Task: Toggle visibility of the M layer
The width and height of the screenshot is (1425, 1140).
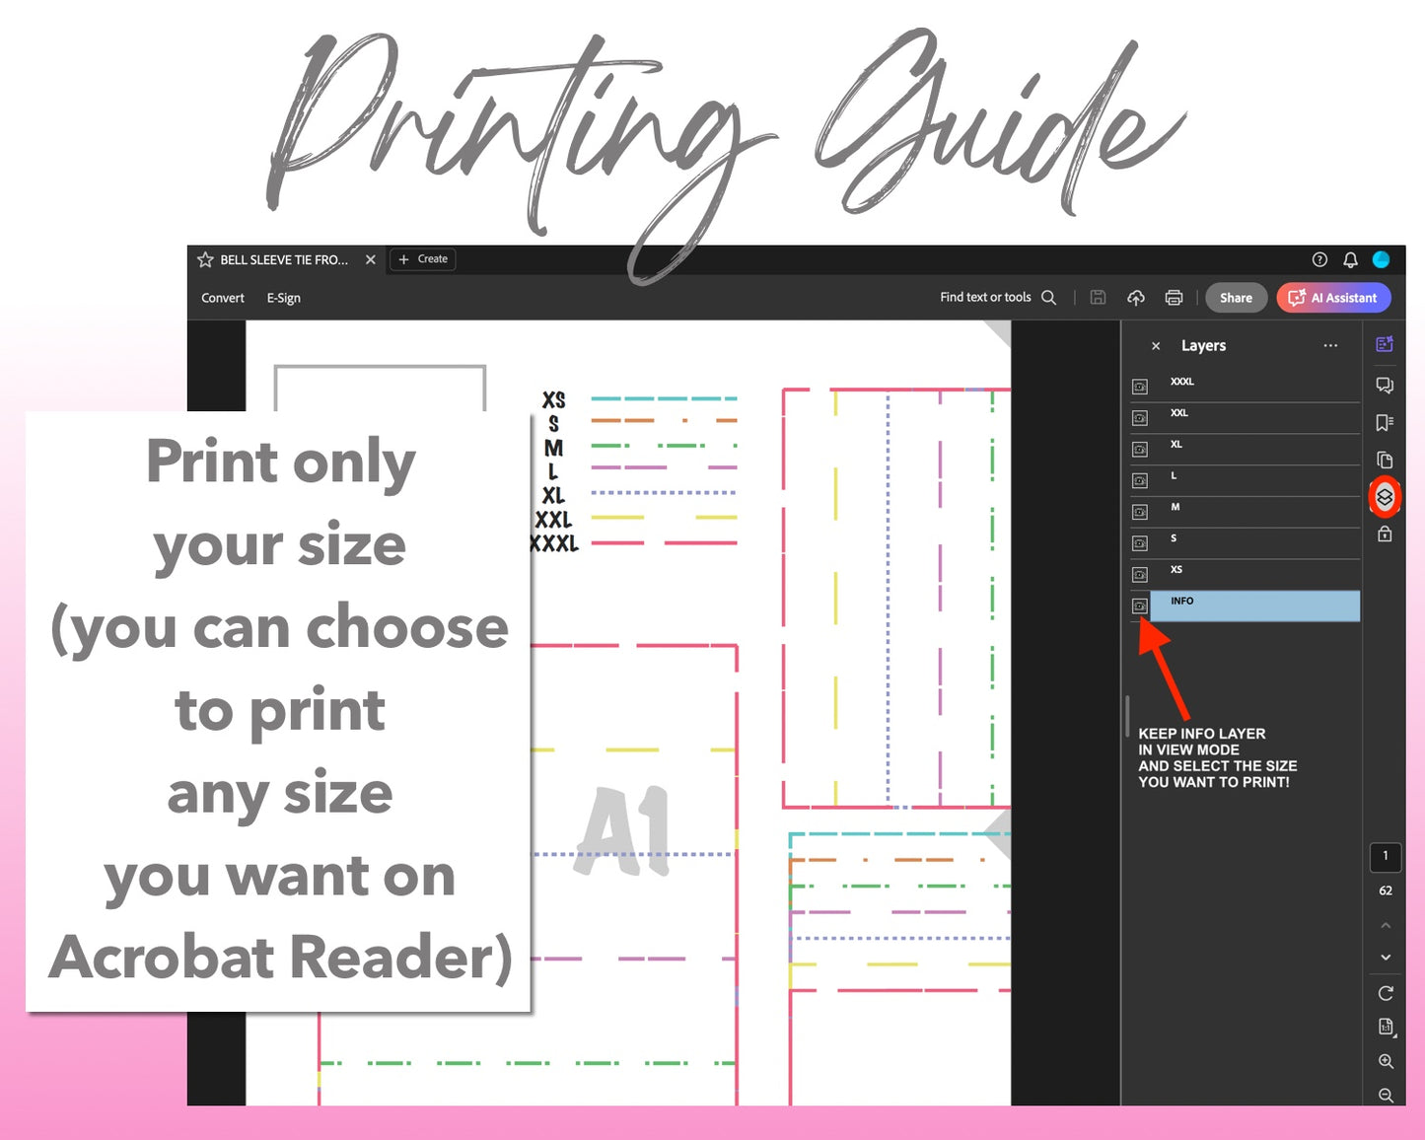Action: (x=1140, y=512)
